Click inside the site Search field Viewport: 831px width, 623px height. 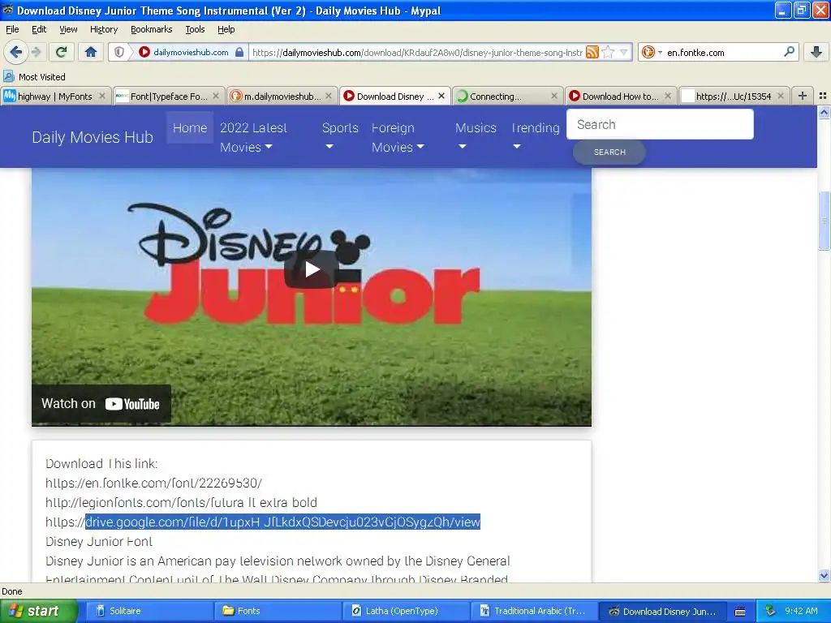click(660, 124)
